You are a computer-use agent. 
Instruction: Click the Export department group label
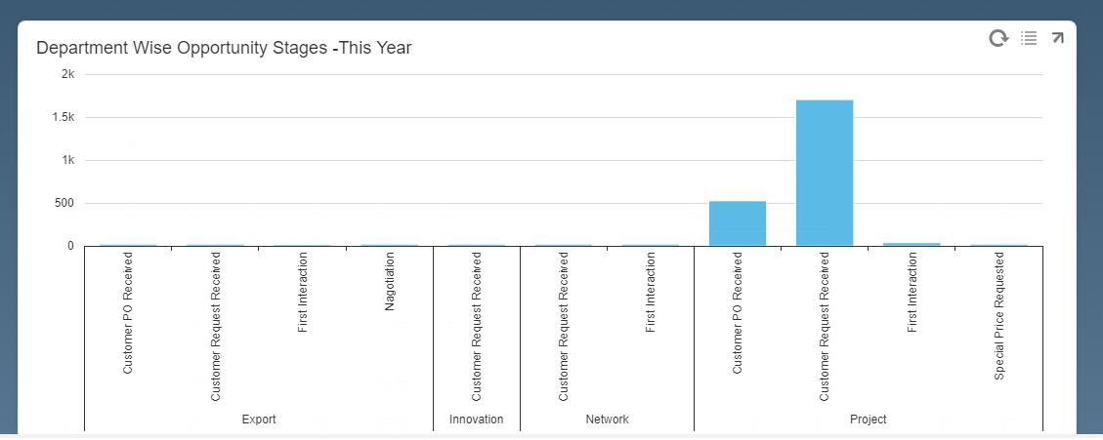point(259,420)
